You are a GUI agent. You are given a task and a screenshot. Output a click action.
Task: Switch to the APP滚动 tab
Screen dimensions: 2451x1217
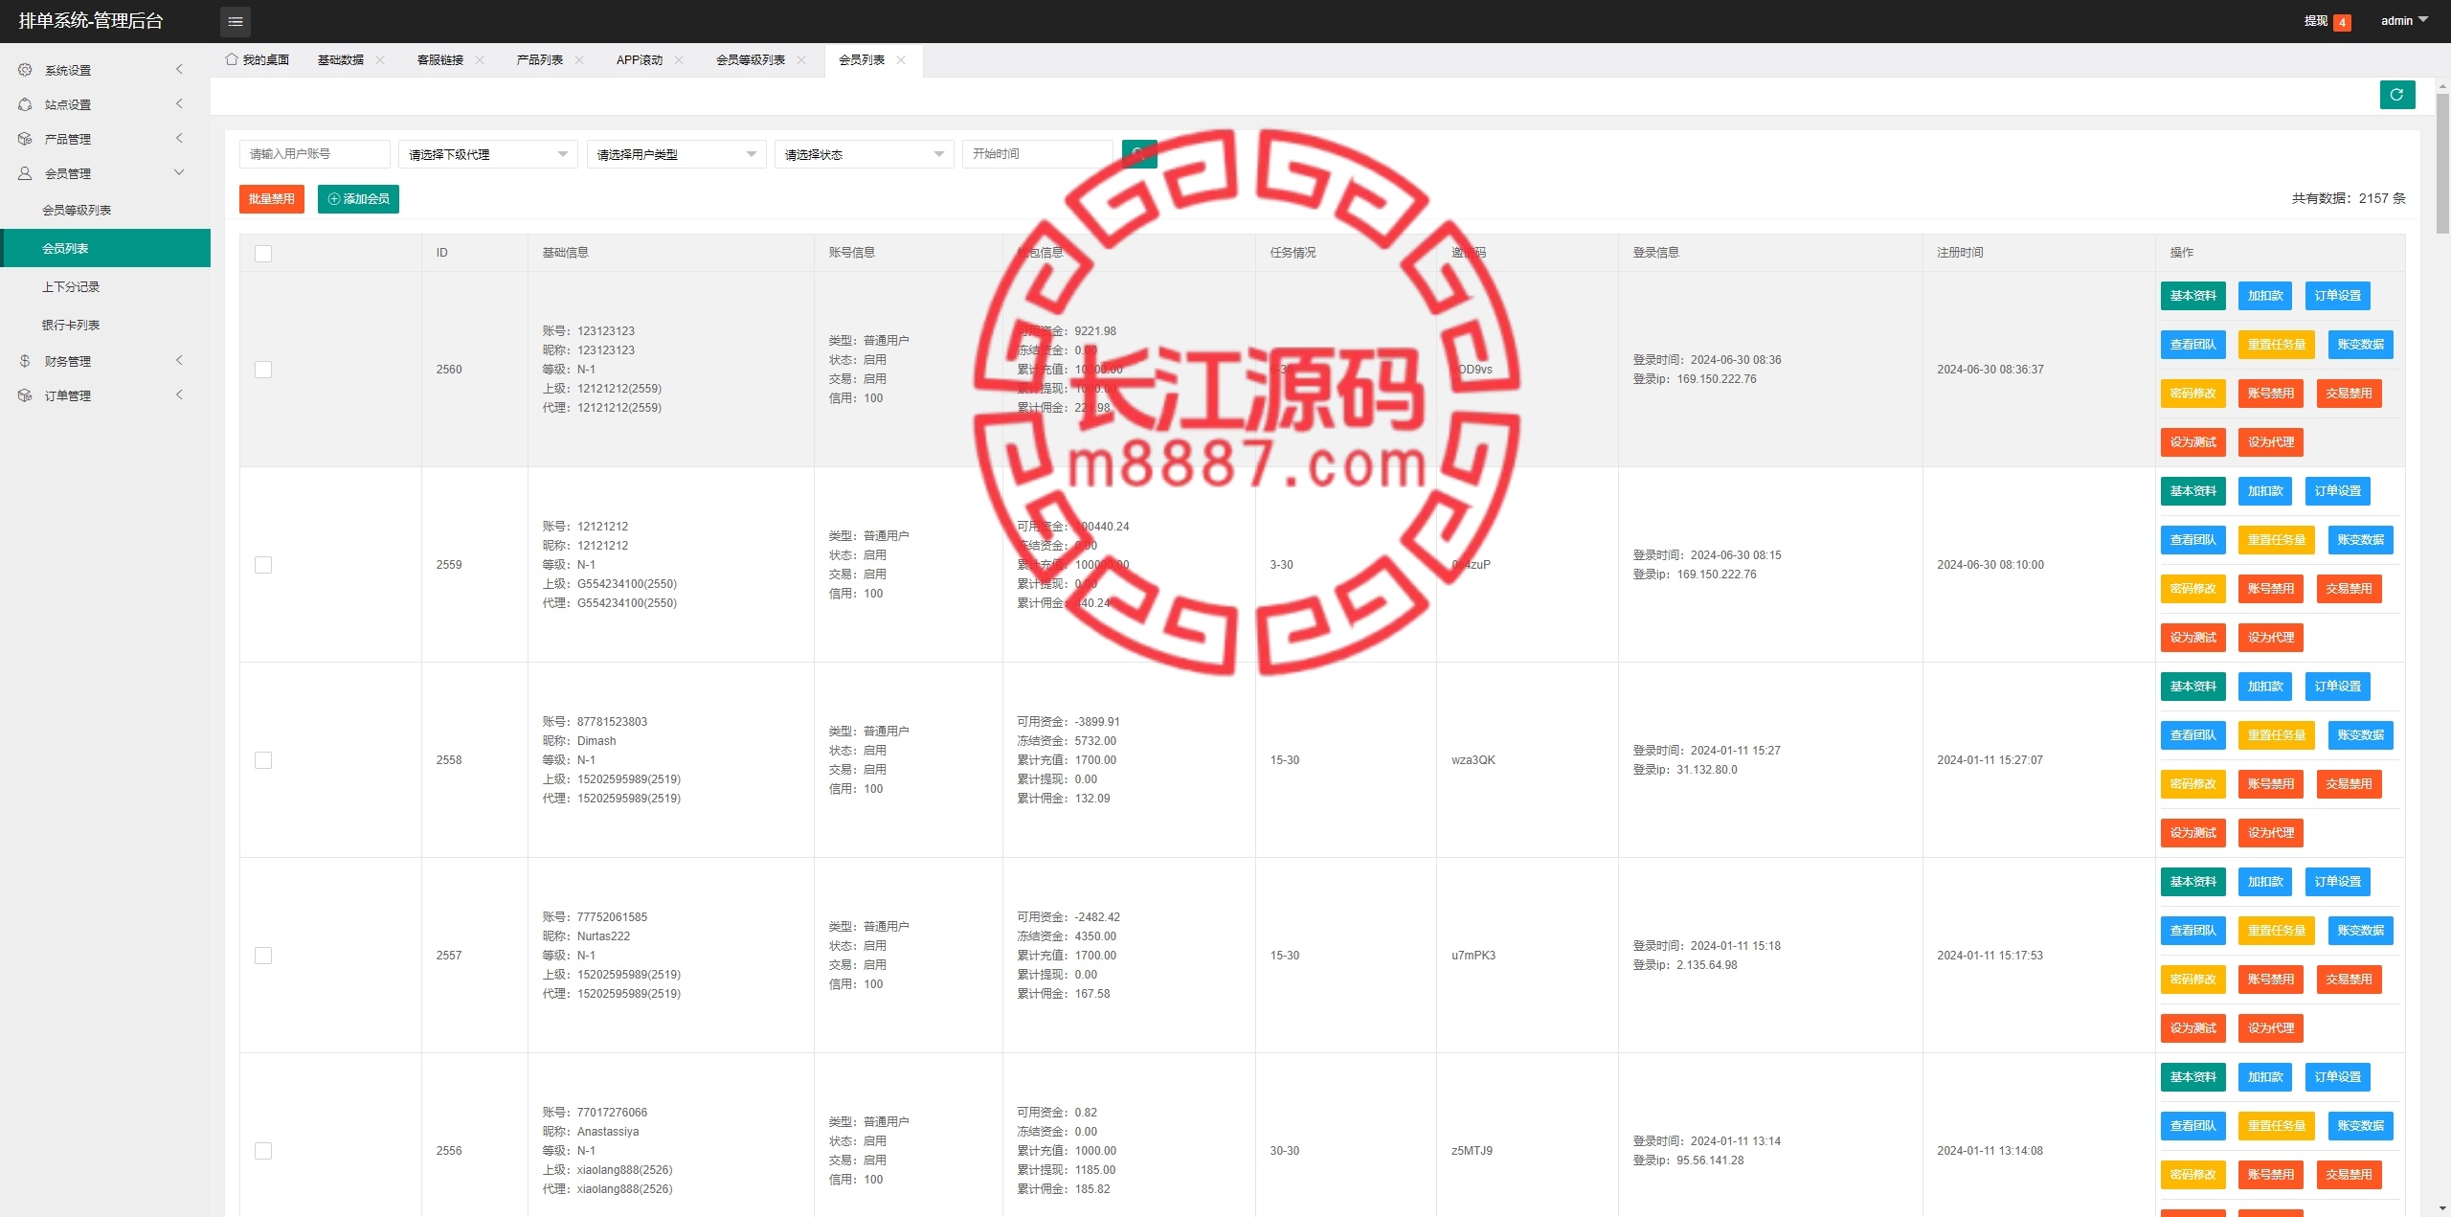pyautogui.click(x=640, y=59)
